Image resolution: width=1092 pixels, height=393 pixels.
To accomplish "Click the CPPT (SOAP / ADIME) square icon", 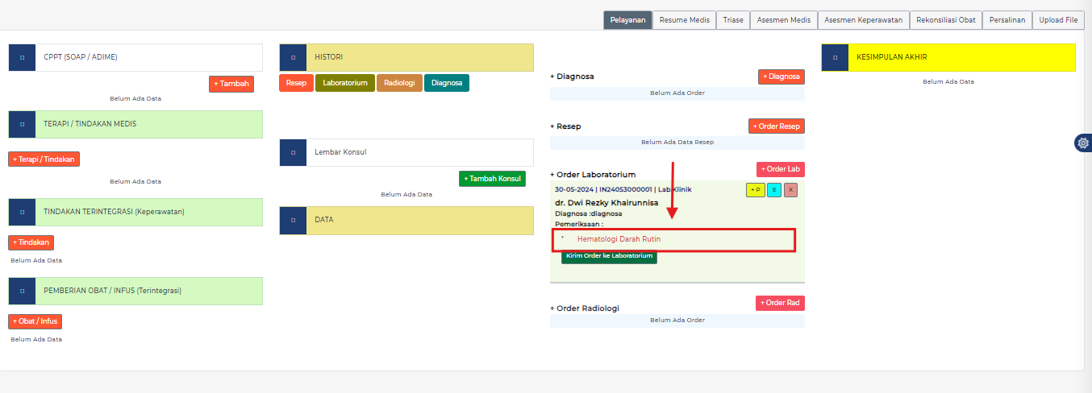I will tap(22, 58).
